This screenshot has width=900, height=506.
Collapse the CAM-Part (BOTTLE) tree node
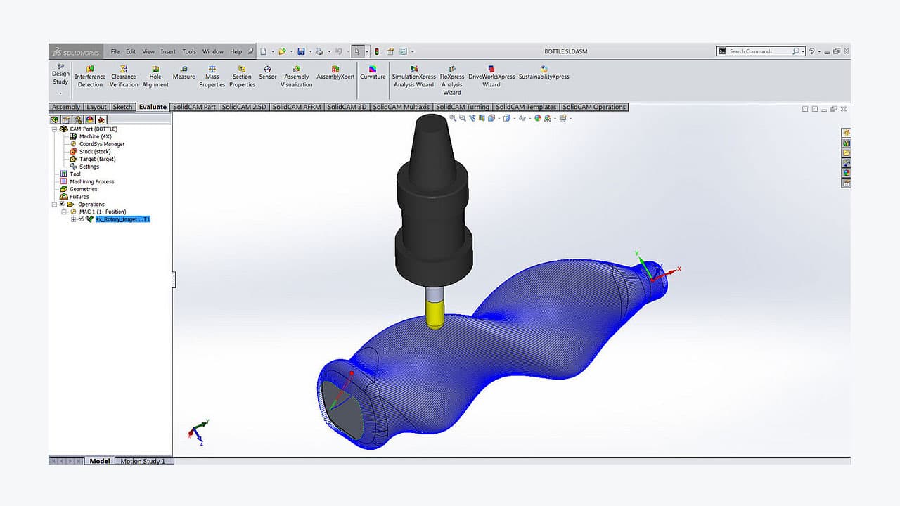point(54,129)
